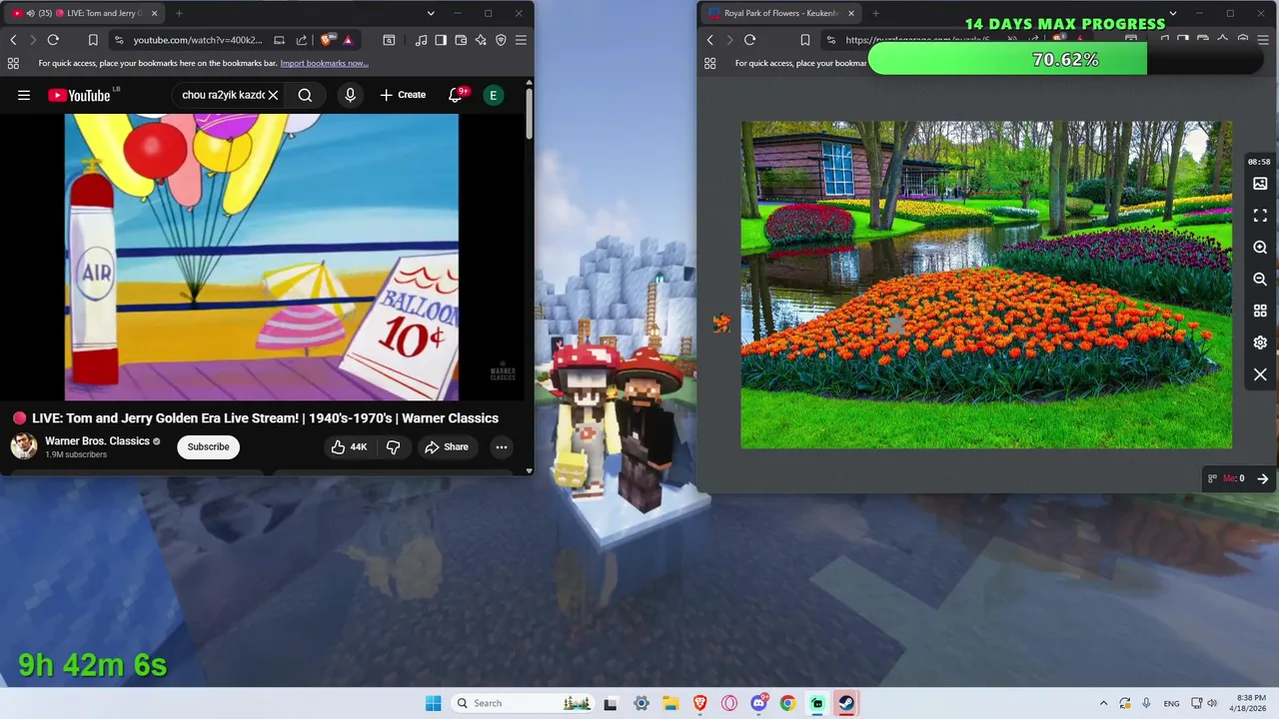Dislike the Tom and Jerry video
Image resolution: width=1279 pixels, height=719 pixels.
(393, 447)
